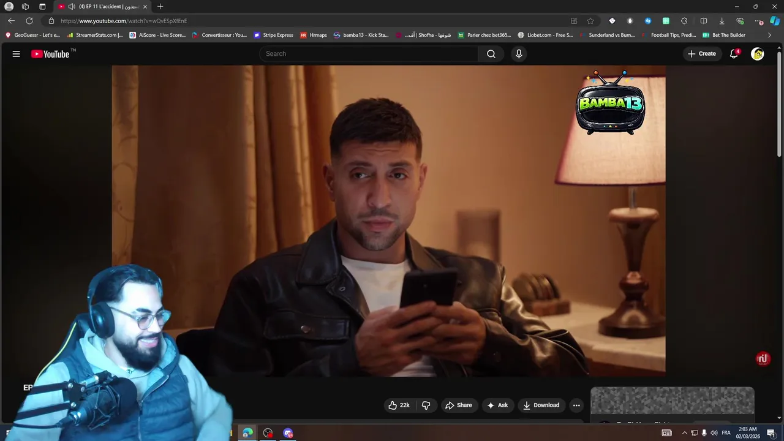This screenshot has height=441, width=784.
Task: Open the YouTube account avatar menu
Action: click(x=758, y=54)
